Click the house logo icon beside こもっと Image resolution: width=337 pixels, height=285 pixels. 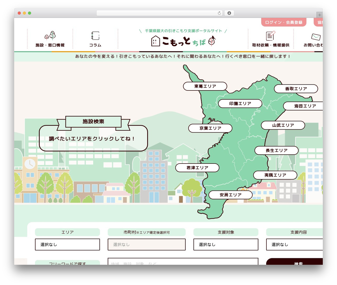(156, 41)
